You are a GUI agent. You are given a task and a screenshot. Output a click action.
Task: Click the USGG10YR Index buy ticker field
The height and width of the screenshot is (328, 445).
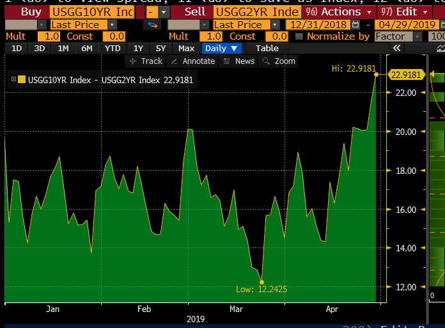(92, 12)
